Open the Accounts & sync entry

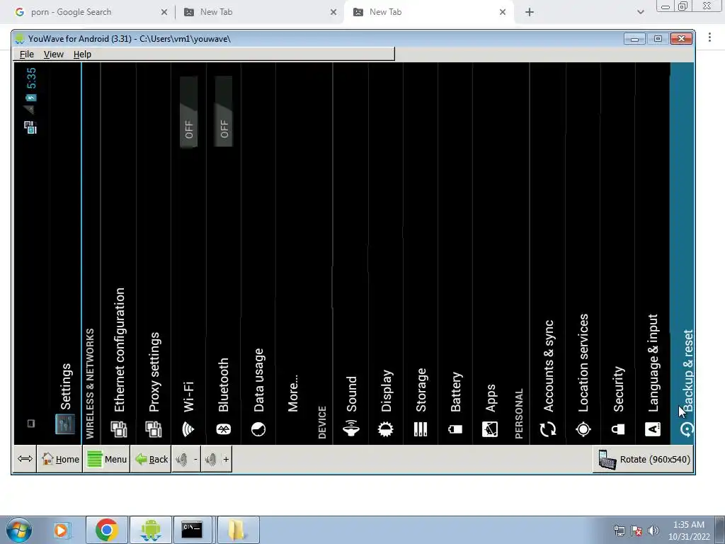pos(548,254)
